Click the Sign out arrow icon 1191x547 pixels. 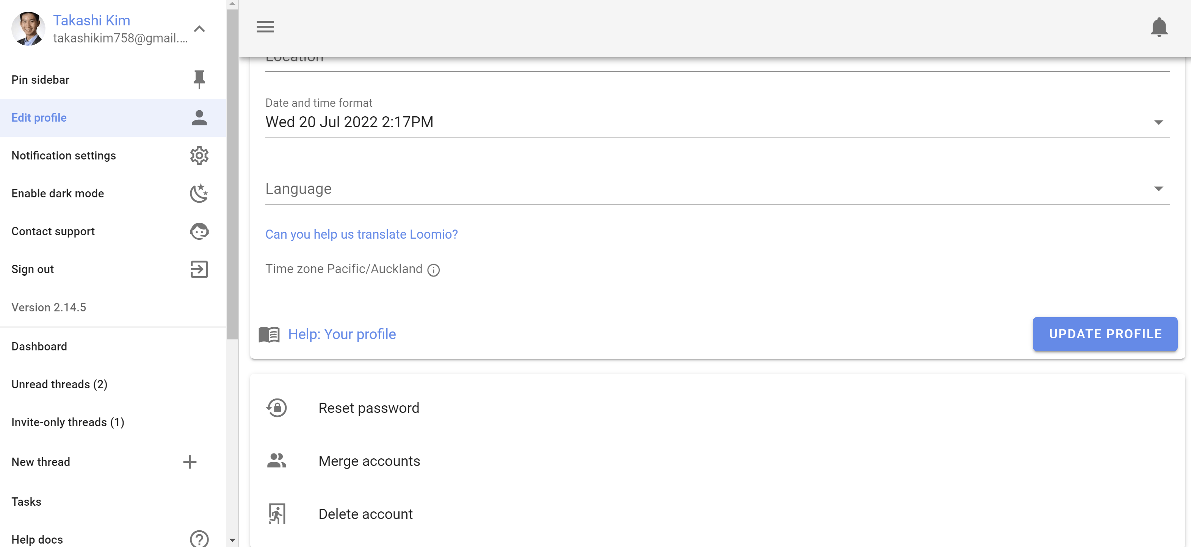[199, 269]
